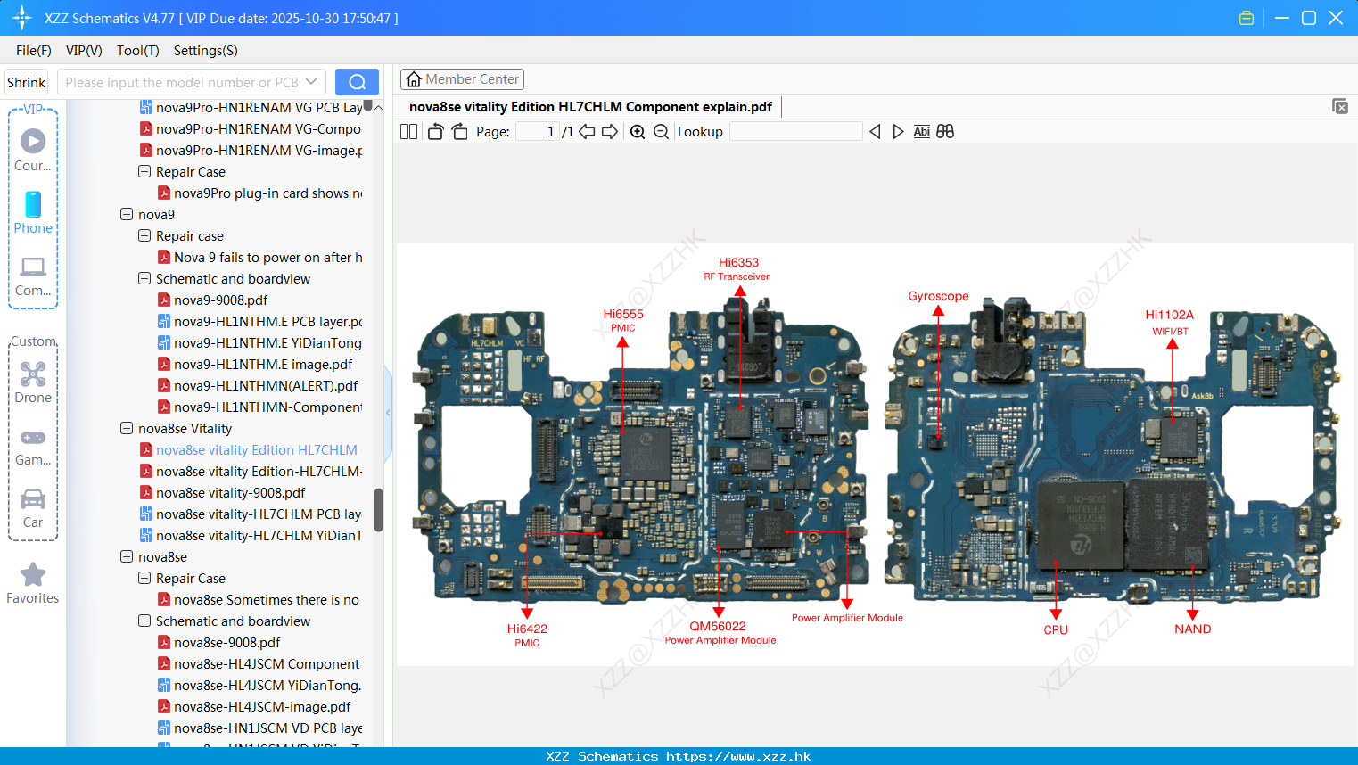Click the XZZ website link in status bar
Screen dimensions: 1358x765
[738, 756]
